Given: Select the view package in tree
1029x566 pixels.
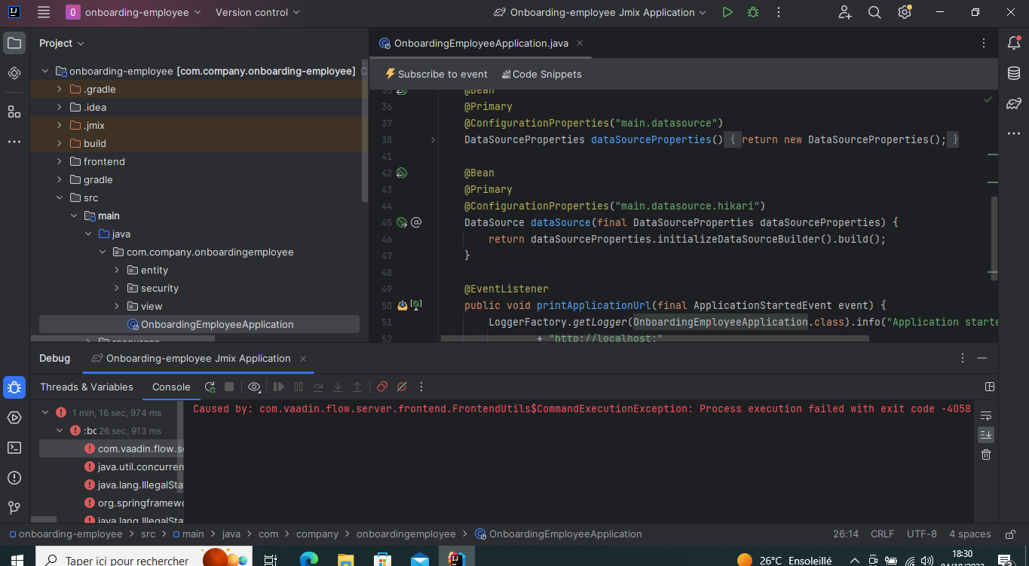Looking at the screenshot, I should (152, 306).
